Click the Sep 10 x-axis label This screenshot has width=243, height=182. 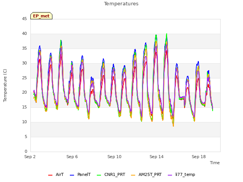pos(114,157)
